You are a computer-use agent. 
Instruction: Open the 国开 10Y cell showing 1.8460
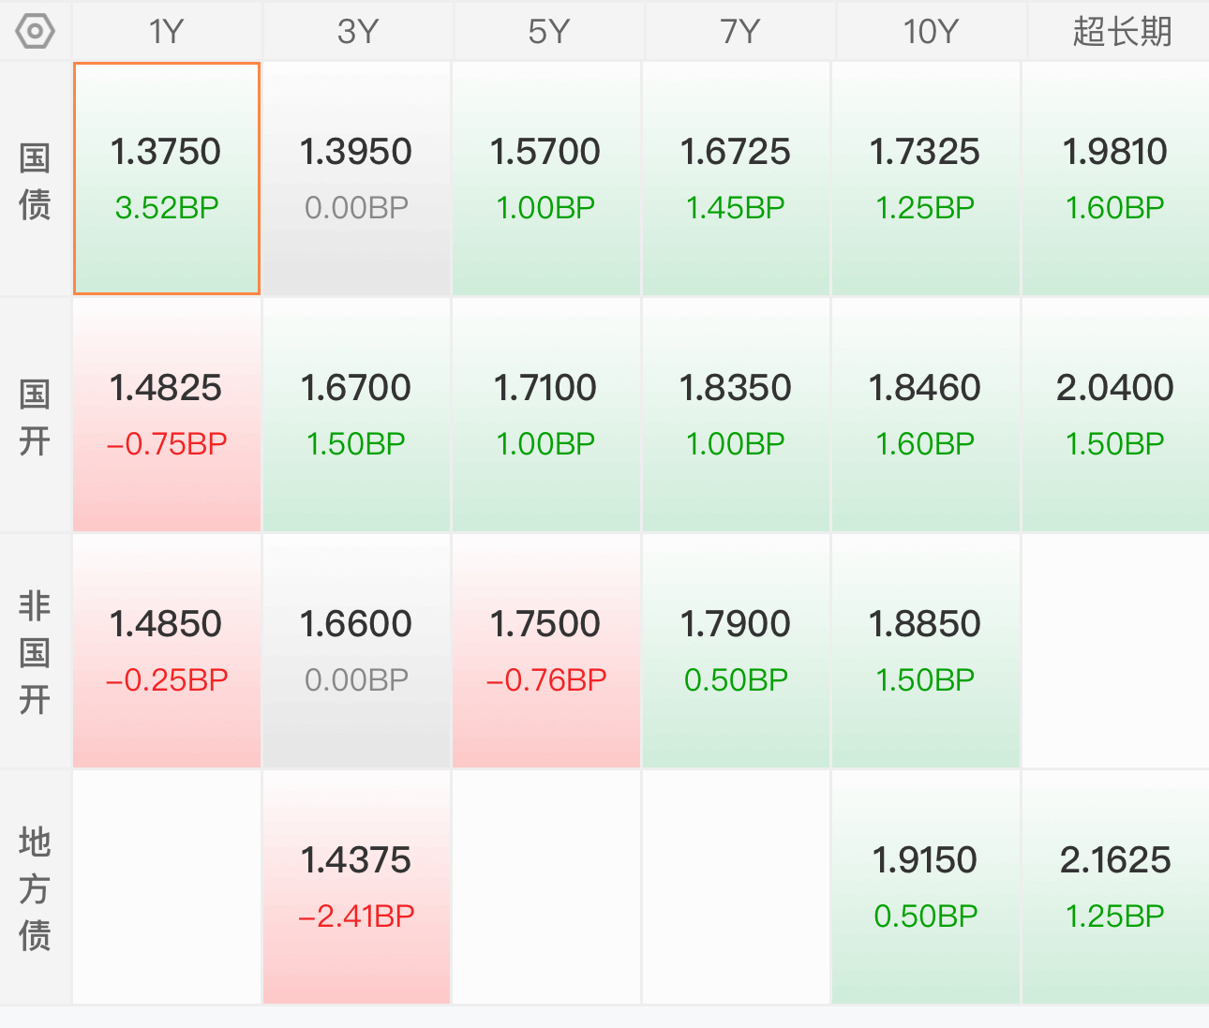tap(925, 415)
